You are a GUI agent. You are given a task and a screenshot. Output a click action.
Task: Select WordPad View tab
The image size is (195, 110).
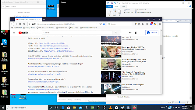coord(123,6)
